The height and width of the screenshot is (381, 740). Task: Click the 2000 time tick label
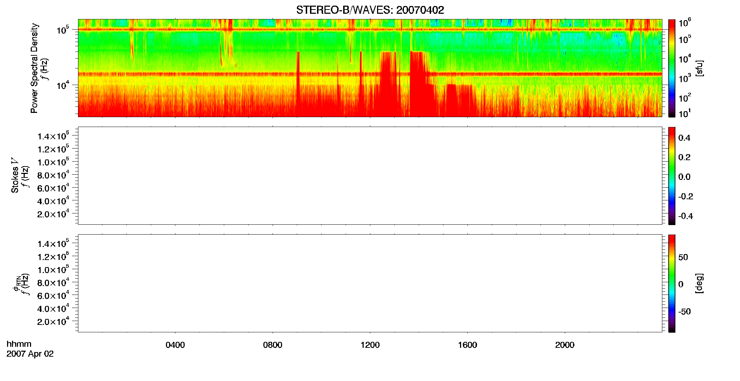(565, 345)
